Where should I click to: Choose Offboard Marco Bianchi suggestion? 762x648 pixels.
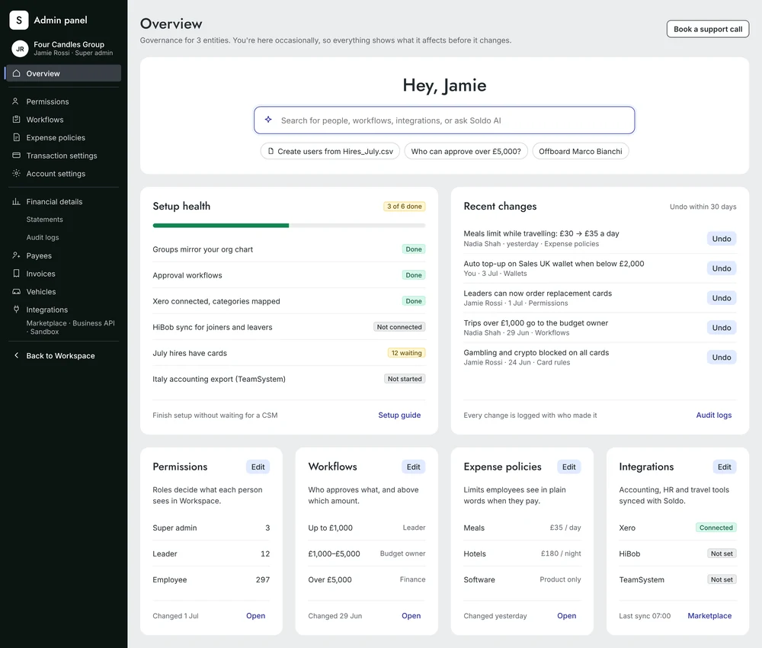tap(580, 151)
